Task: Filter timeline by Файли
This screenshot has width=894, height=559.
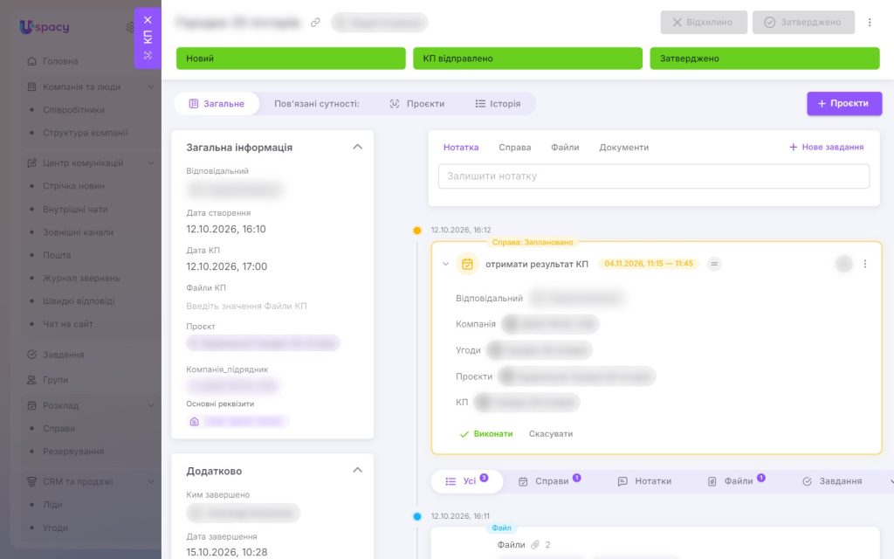Action: 736,481
